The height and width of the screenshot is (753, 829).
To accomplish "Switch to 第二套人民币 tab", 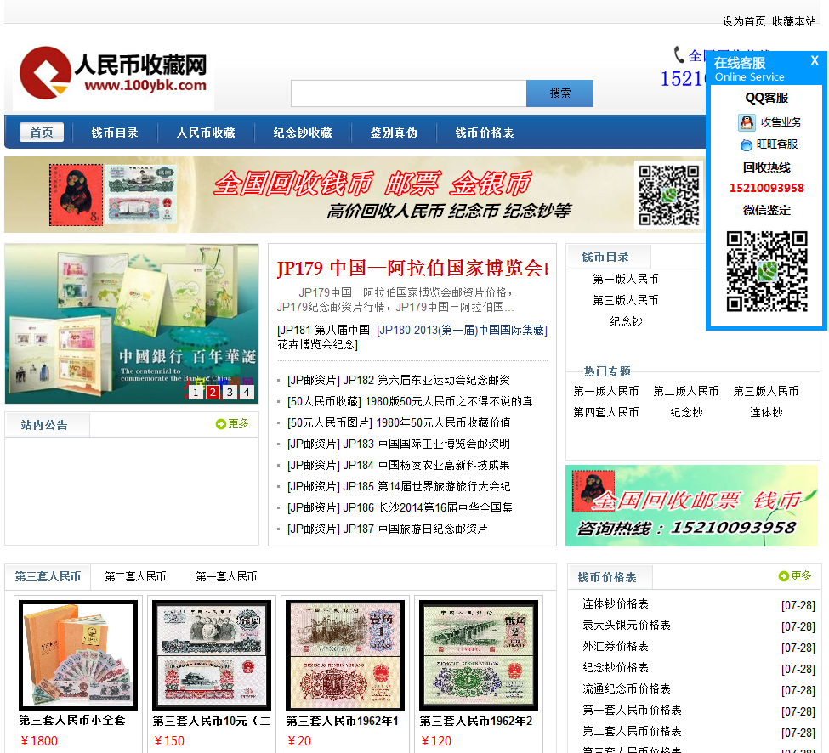I will [x=135, y=576].
